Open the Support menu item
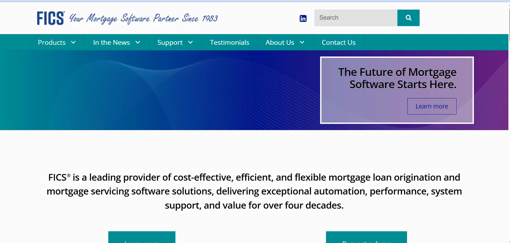The height and width of the screenshot is (243, 510). click(170, 42)
